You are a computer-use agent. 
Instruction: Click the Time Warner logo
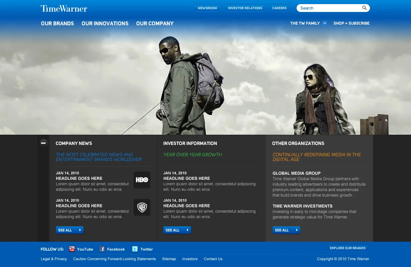pyautogui.click(x=64, y=9)
